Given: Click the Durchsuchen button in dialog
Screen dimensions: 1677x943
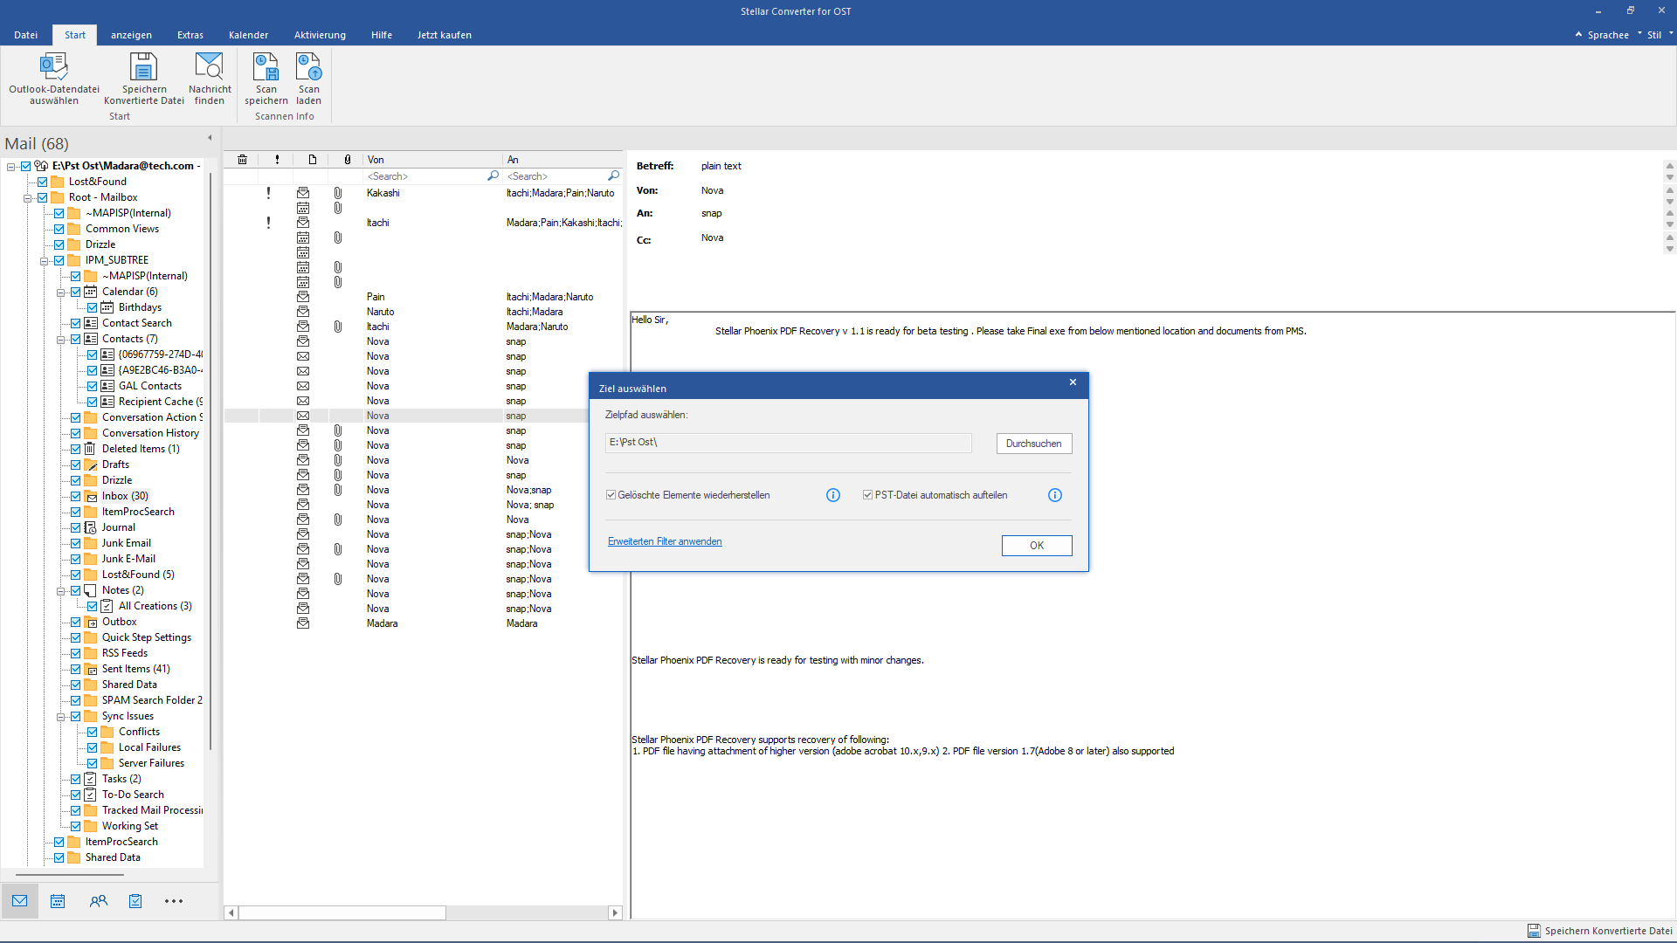Looking at the screenshot, I should point(1033,442).
